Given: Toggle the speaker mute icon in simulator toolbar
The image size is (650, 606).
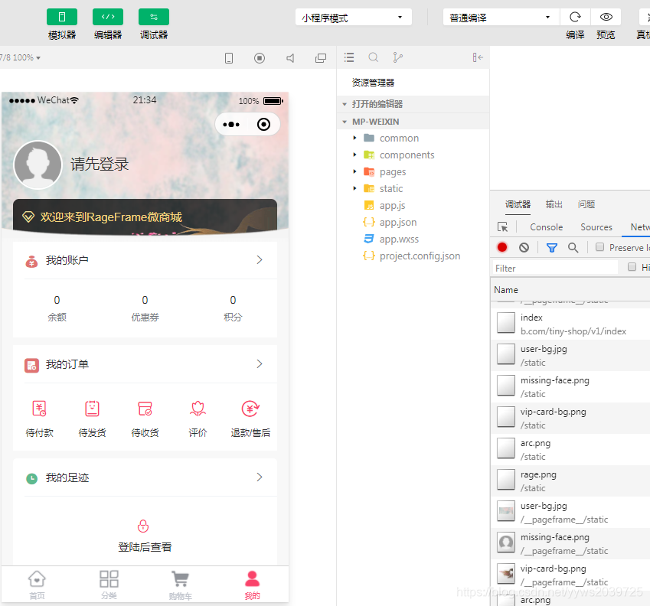Looking at the screenshot, I should (290, 58).
